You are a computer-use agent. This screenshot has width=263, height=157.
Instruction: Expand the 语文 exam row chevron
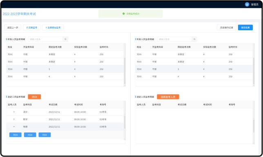14,112
